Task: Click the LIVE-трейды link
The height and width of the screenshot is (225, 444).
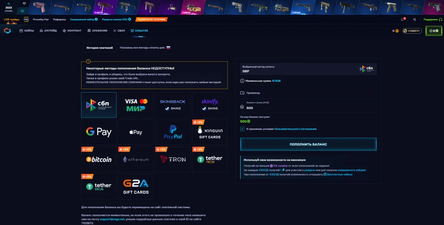Action: tap(12, 19)
